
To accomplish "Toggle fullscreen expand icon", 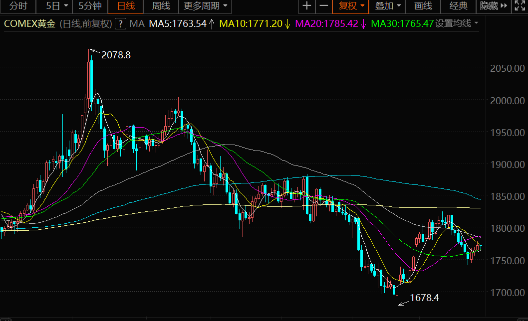I will click(520, 6).
